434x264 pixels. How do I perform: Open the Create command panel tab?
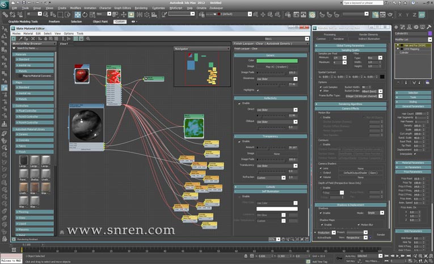[396, 27]
